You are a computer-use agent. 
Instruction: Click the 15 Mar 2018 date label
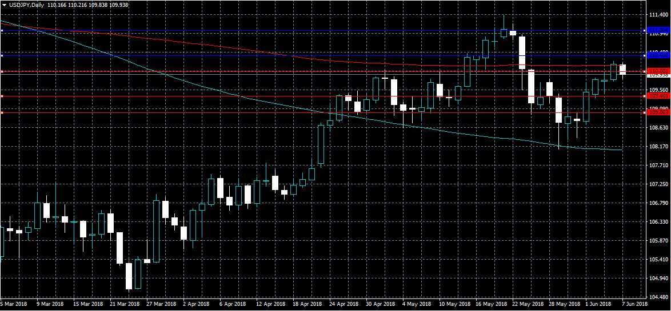(88, 304)
